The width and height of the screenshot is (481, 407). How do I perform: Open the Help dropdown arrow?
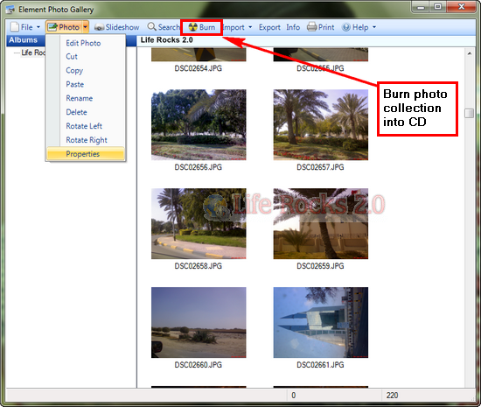pos(374,27)
